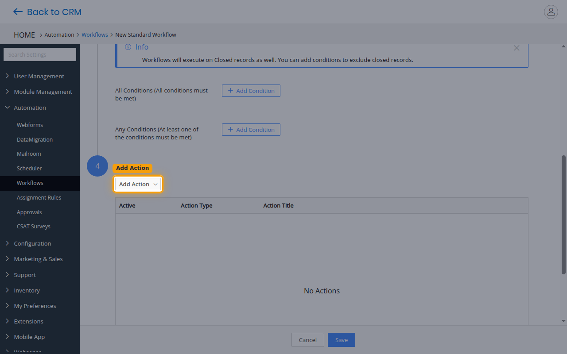
Task: Open the Approvals page
Action: 29,212
